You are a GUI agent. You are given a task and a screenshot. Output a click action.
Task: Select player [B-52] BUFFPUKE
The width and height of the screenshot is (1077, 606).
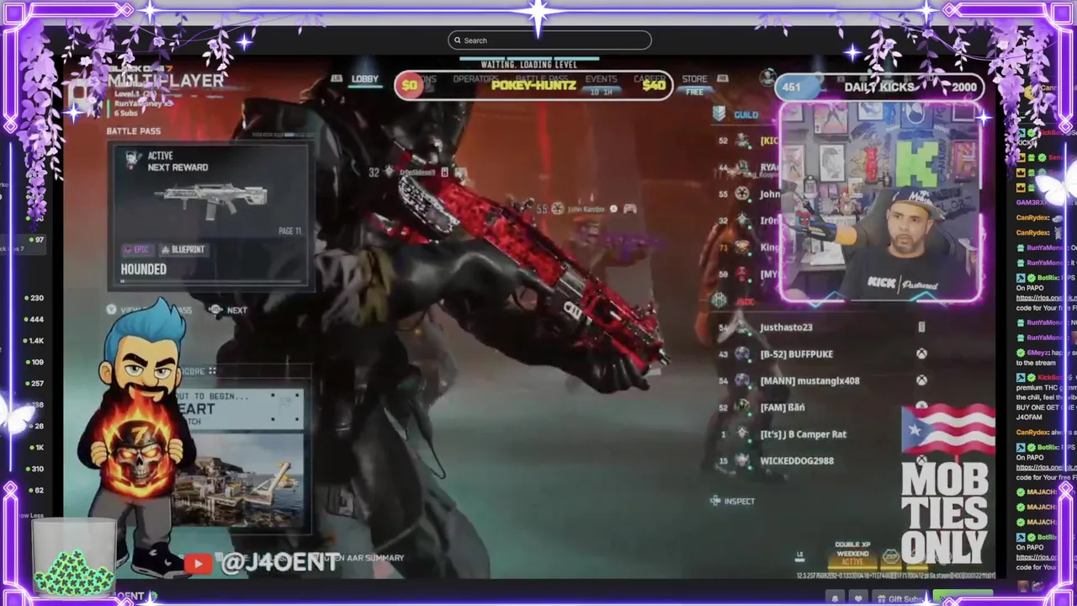(796, 354)
